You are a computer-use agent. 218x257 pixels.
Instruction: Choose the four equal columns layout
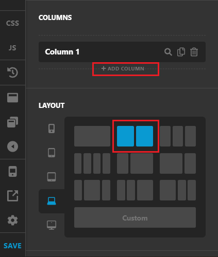pyautogui.click(x=92, y=163)
